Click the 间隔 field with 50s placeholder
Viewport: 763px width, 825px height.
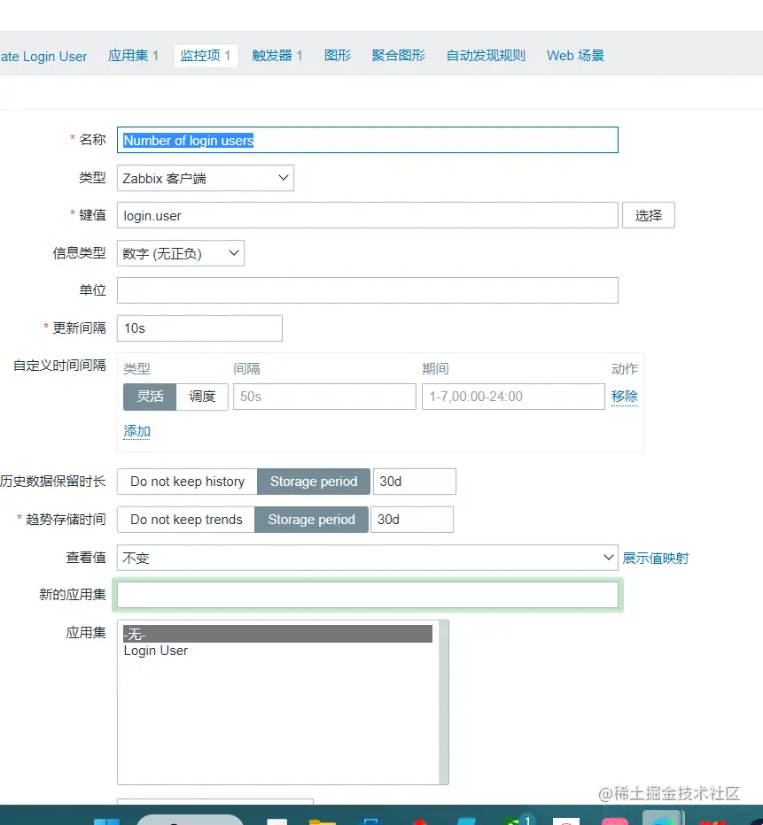[324, 397]
